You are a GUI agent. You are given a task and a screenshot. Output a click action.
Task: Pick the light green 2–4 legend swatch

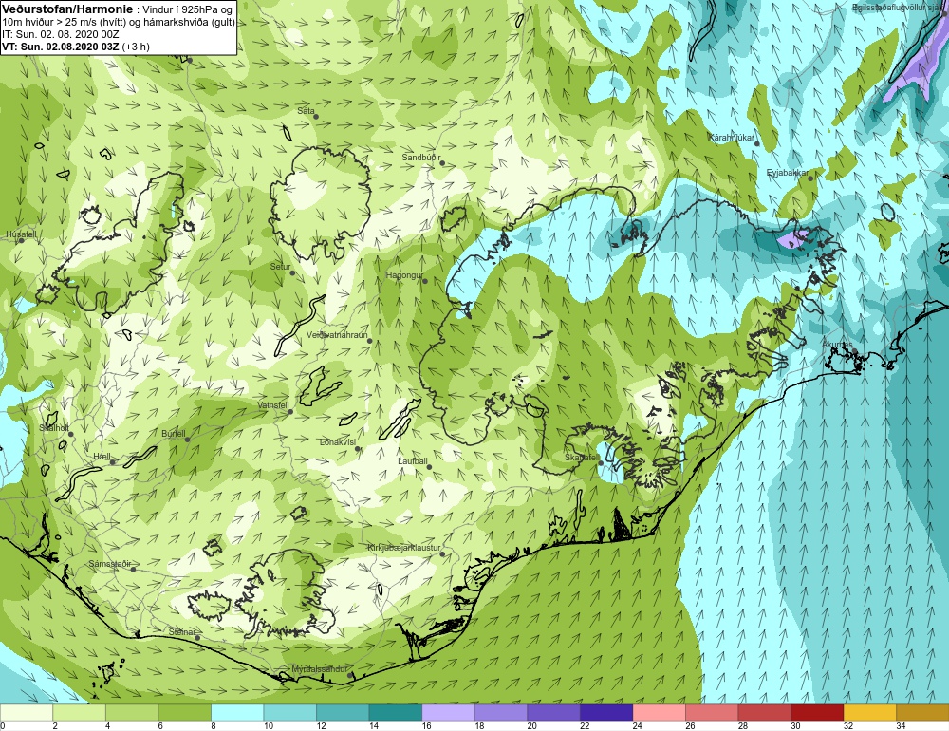point(79,712)
